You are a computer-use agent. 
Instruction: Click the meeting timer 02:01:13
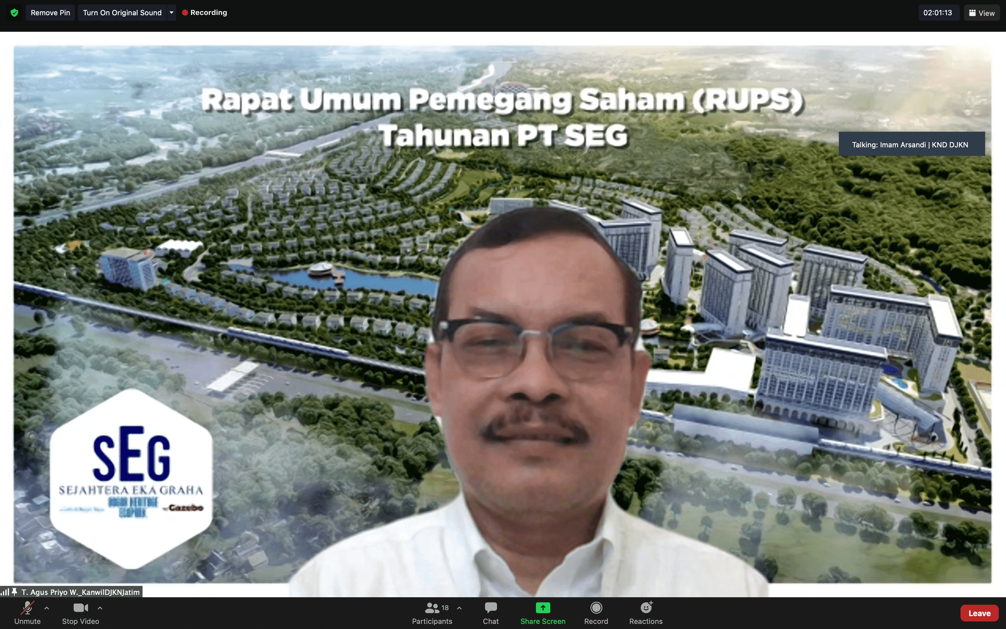tap(937, 13)
